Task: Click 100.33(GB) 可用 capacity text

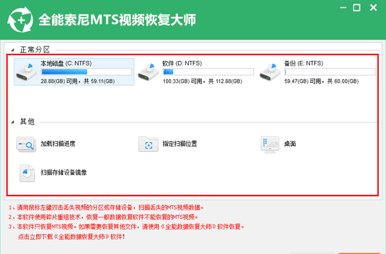Action: click(183, 81)
